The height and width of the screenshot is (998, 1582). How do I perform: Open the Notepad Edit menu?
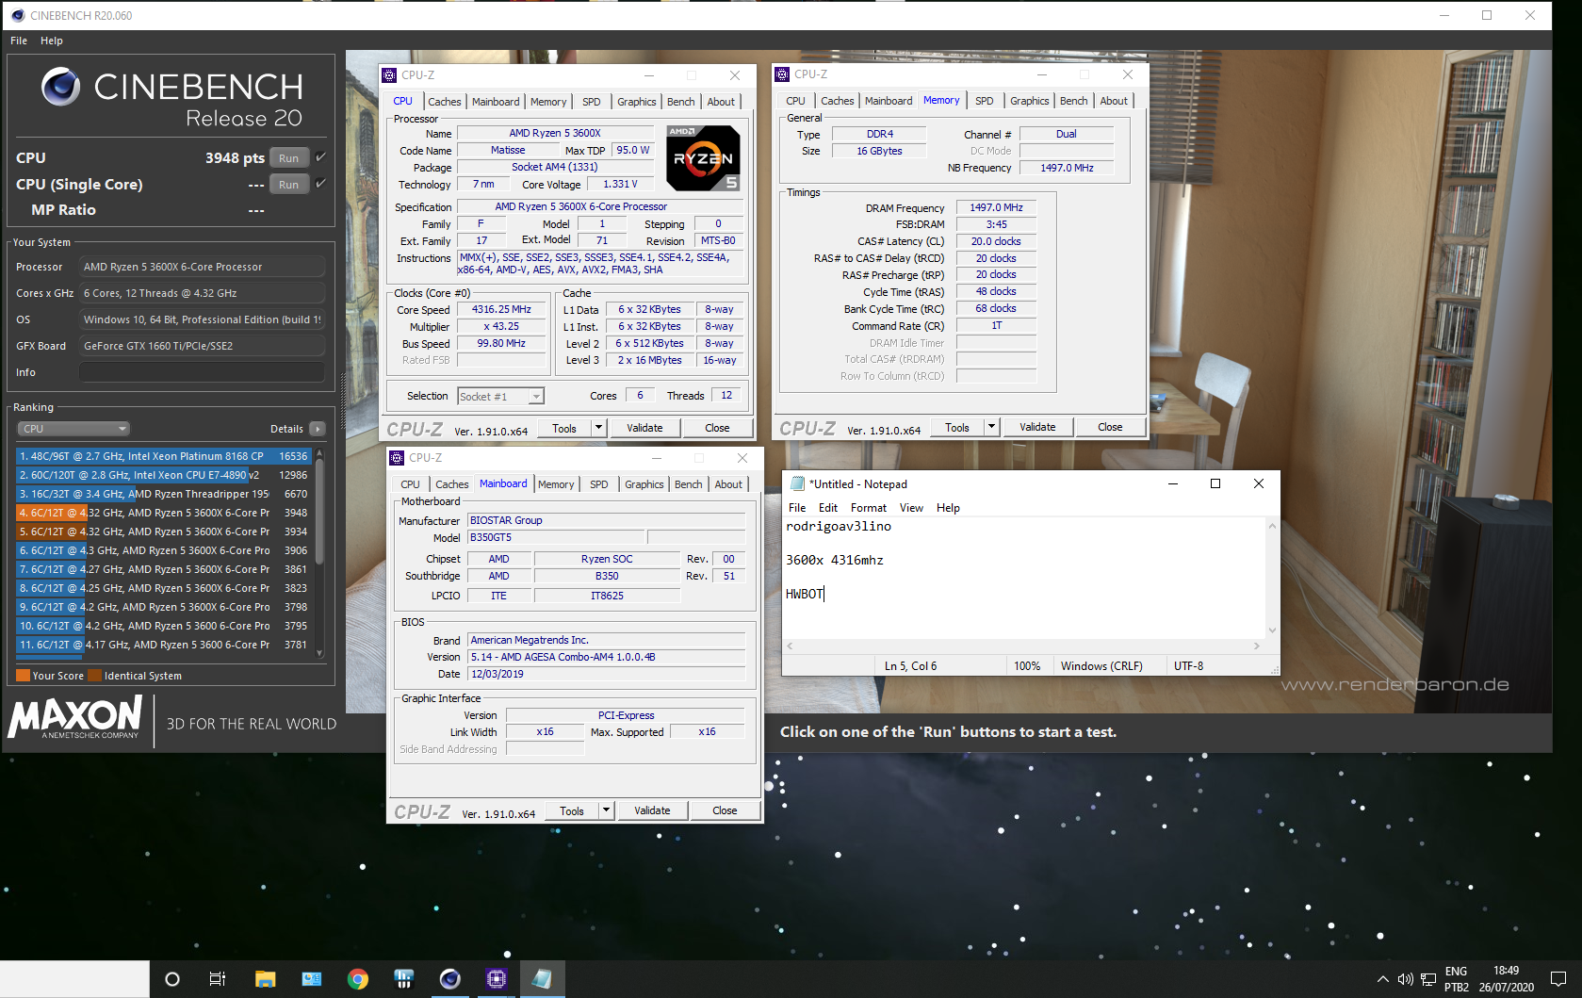(x=828, y=507)
